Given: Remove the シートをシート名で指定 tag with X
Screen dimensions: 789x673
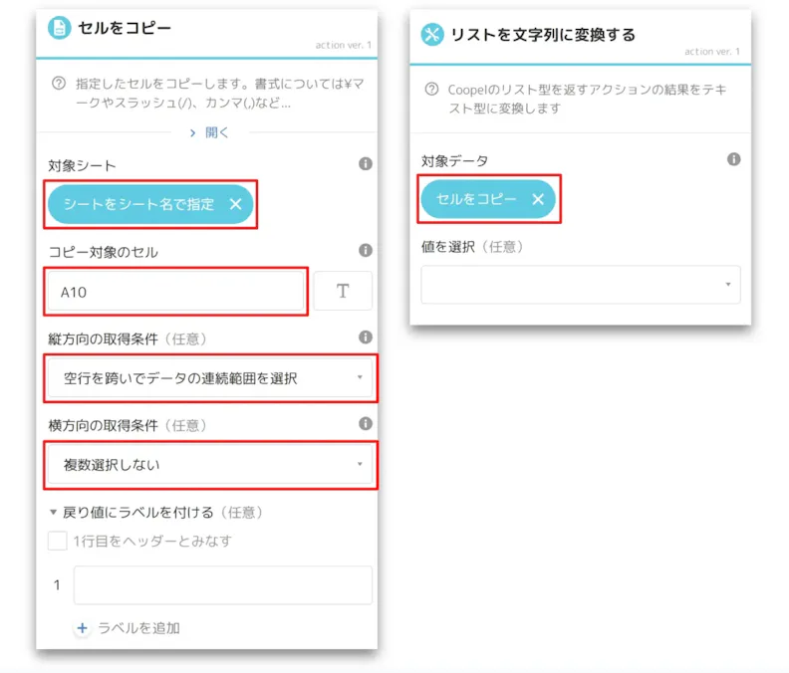Looking at the screenshot, I should point(235,204).
